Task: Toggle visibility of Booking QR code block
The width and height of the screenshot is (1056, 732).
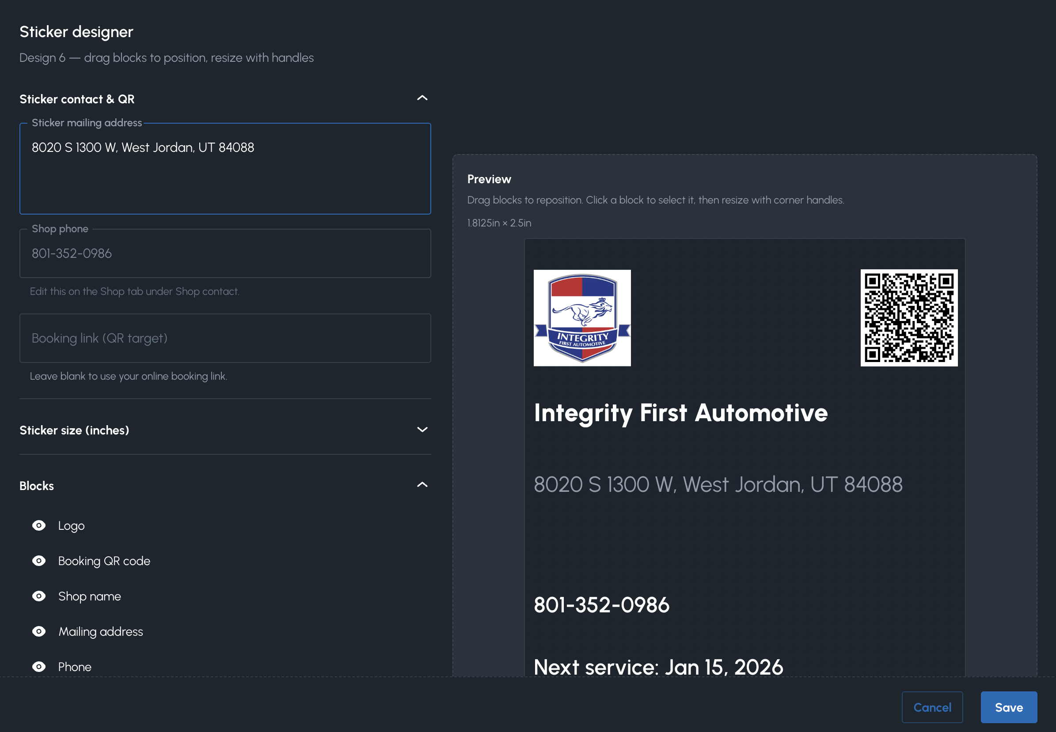Action: click(39, 561)
